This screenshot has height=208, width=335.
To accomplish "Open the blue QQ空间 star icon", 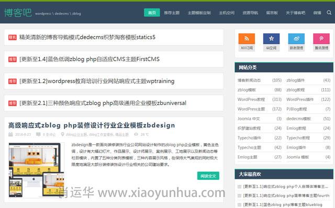I will (x=271, y=39).
